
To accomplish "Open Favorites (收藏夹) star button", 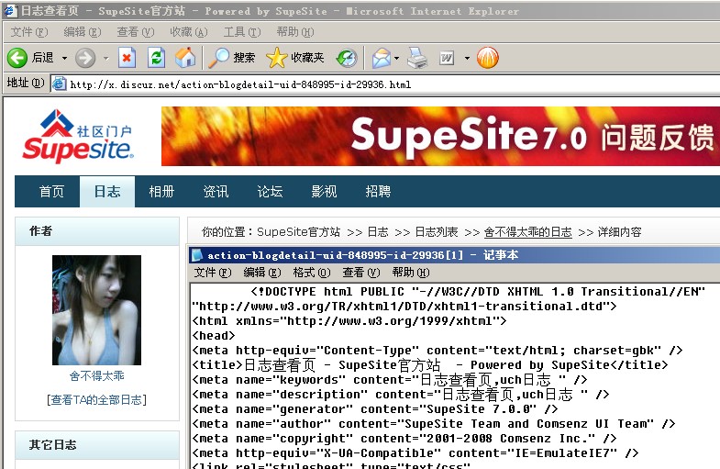I will point(294,58).
